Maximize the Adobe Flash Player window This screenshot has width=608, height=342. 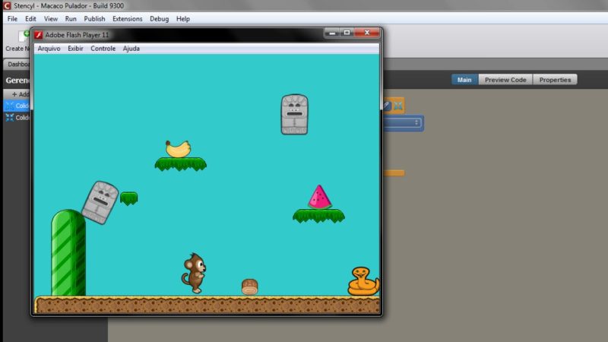[347, 33]
